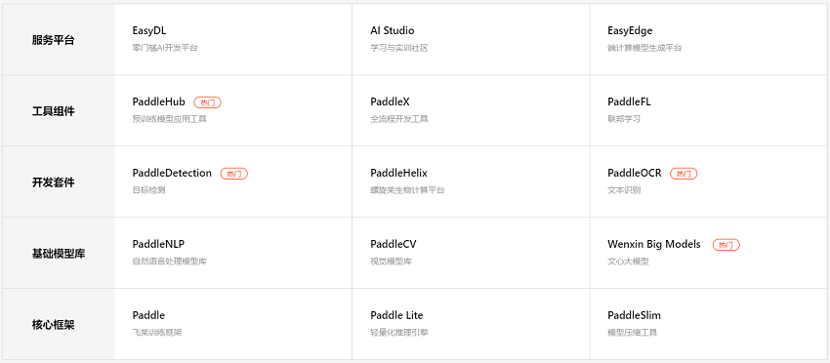This screenshot has width=830, height=363.
Task: Select the PaddleNLP model library
Action: (158, 244)
